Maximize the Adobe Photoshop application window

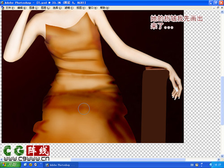point(216,3)
